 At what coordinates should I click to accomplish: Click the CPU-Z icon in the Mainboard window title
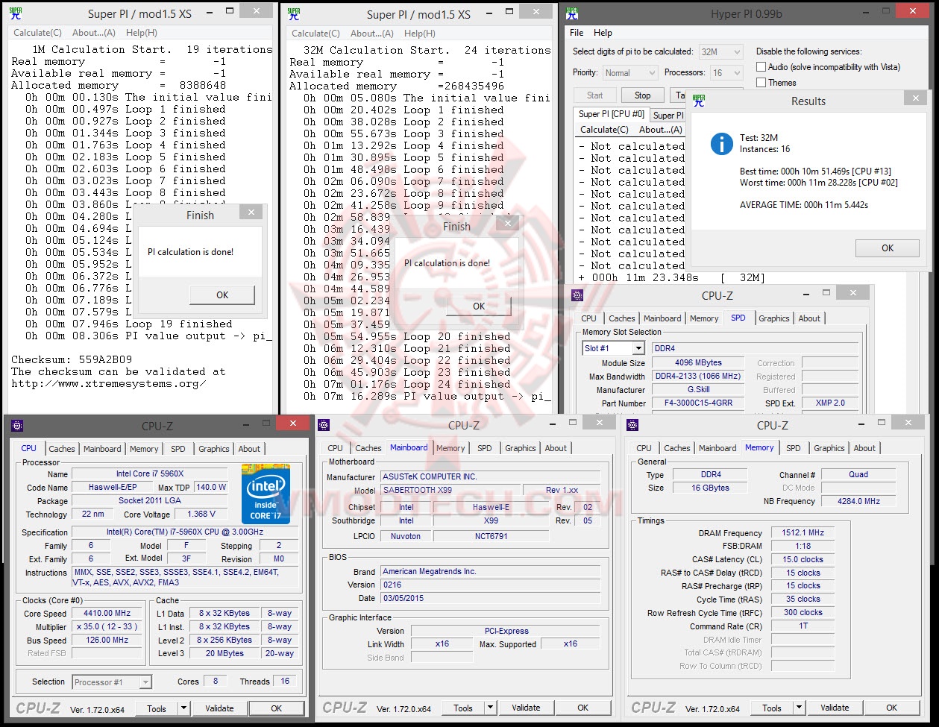pyautogui.click(x=324, y=425)
